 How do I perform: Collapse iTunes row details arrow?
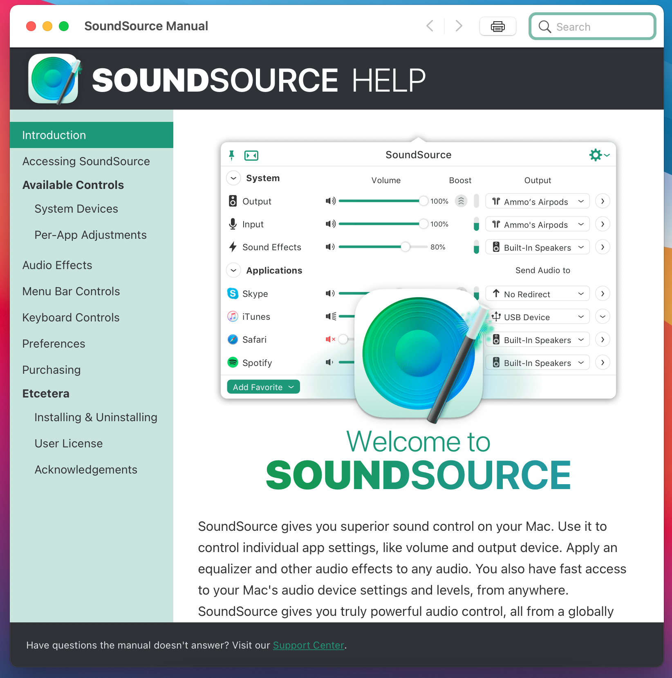pos(603,317)
